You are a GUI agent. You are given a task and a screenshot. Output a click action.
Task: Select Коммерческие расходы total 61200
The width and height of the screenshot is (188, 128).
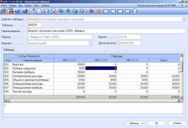click(x=164, y=76)
